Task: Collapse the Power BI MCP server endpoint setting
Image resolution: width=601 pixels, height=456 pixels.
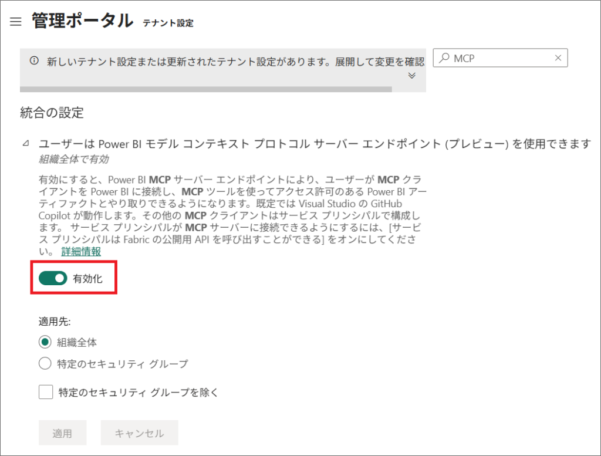Action: click(x=26, y=143)
